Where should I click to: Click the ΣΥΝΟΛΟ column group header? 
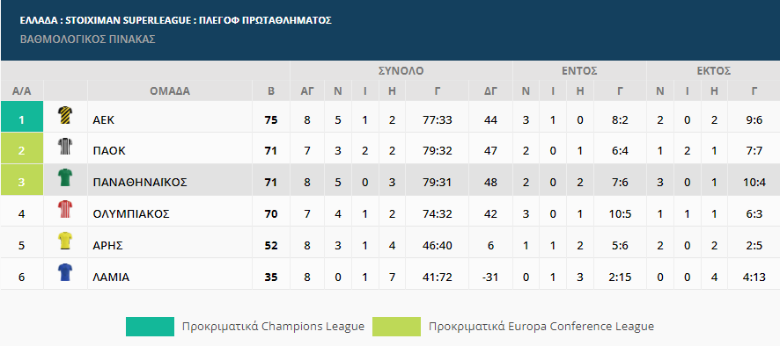coord(401,71)
